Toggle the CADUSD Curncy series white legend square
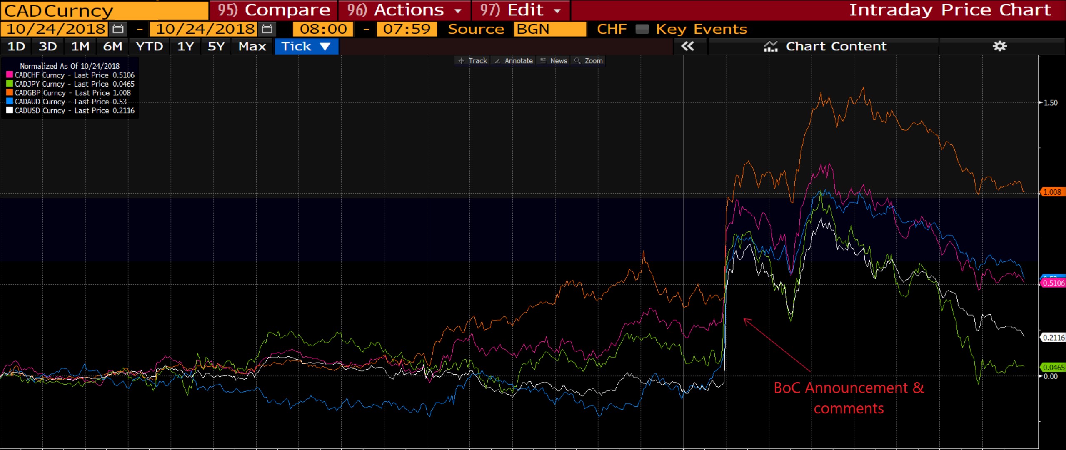This screenshot has width=1066, height=450. [10, 110]
